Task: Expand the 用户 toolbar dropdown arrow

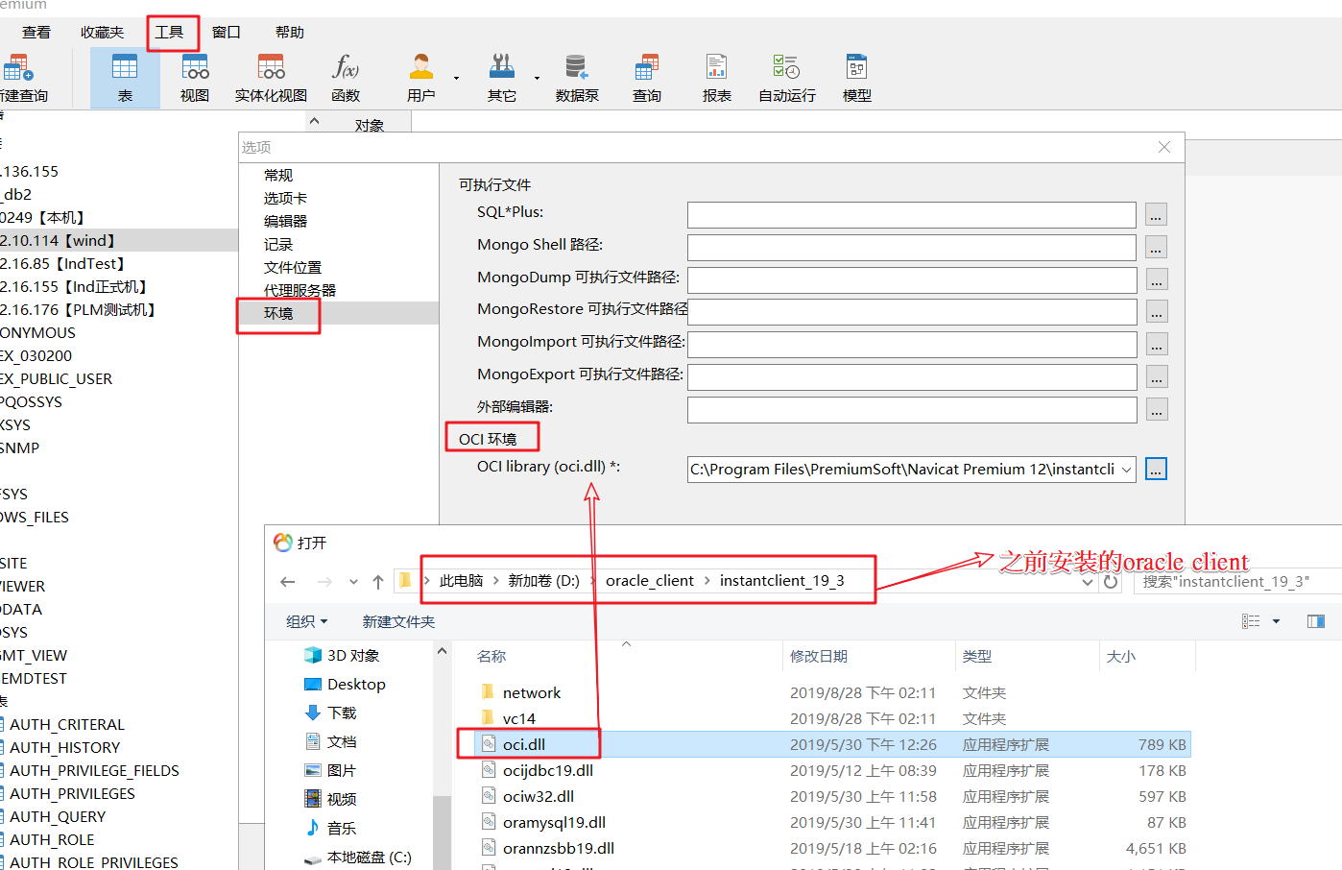Action: 456,78
